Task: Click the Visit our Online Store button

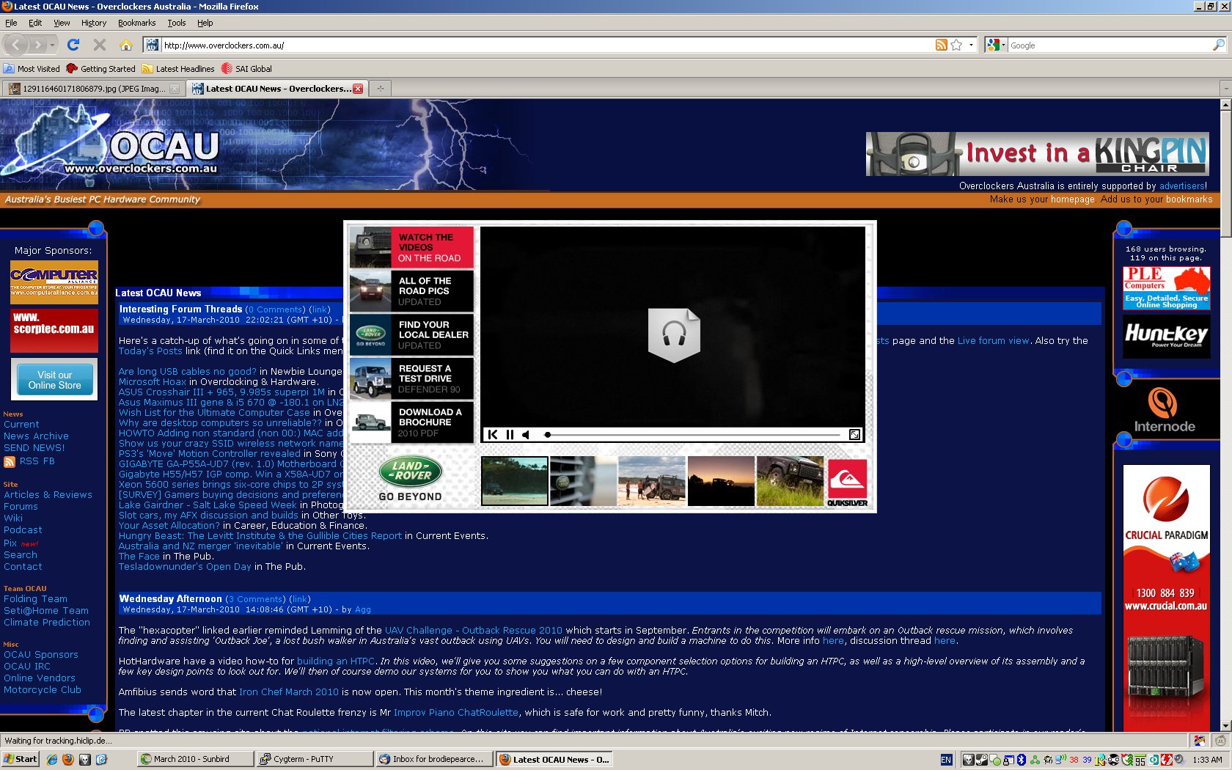Action: pos(55,380)
